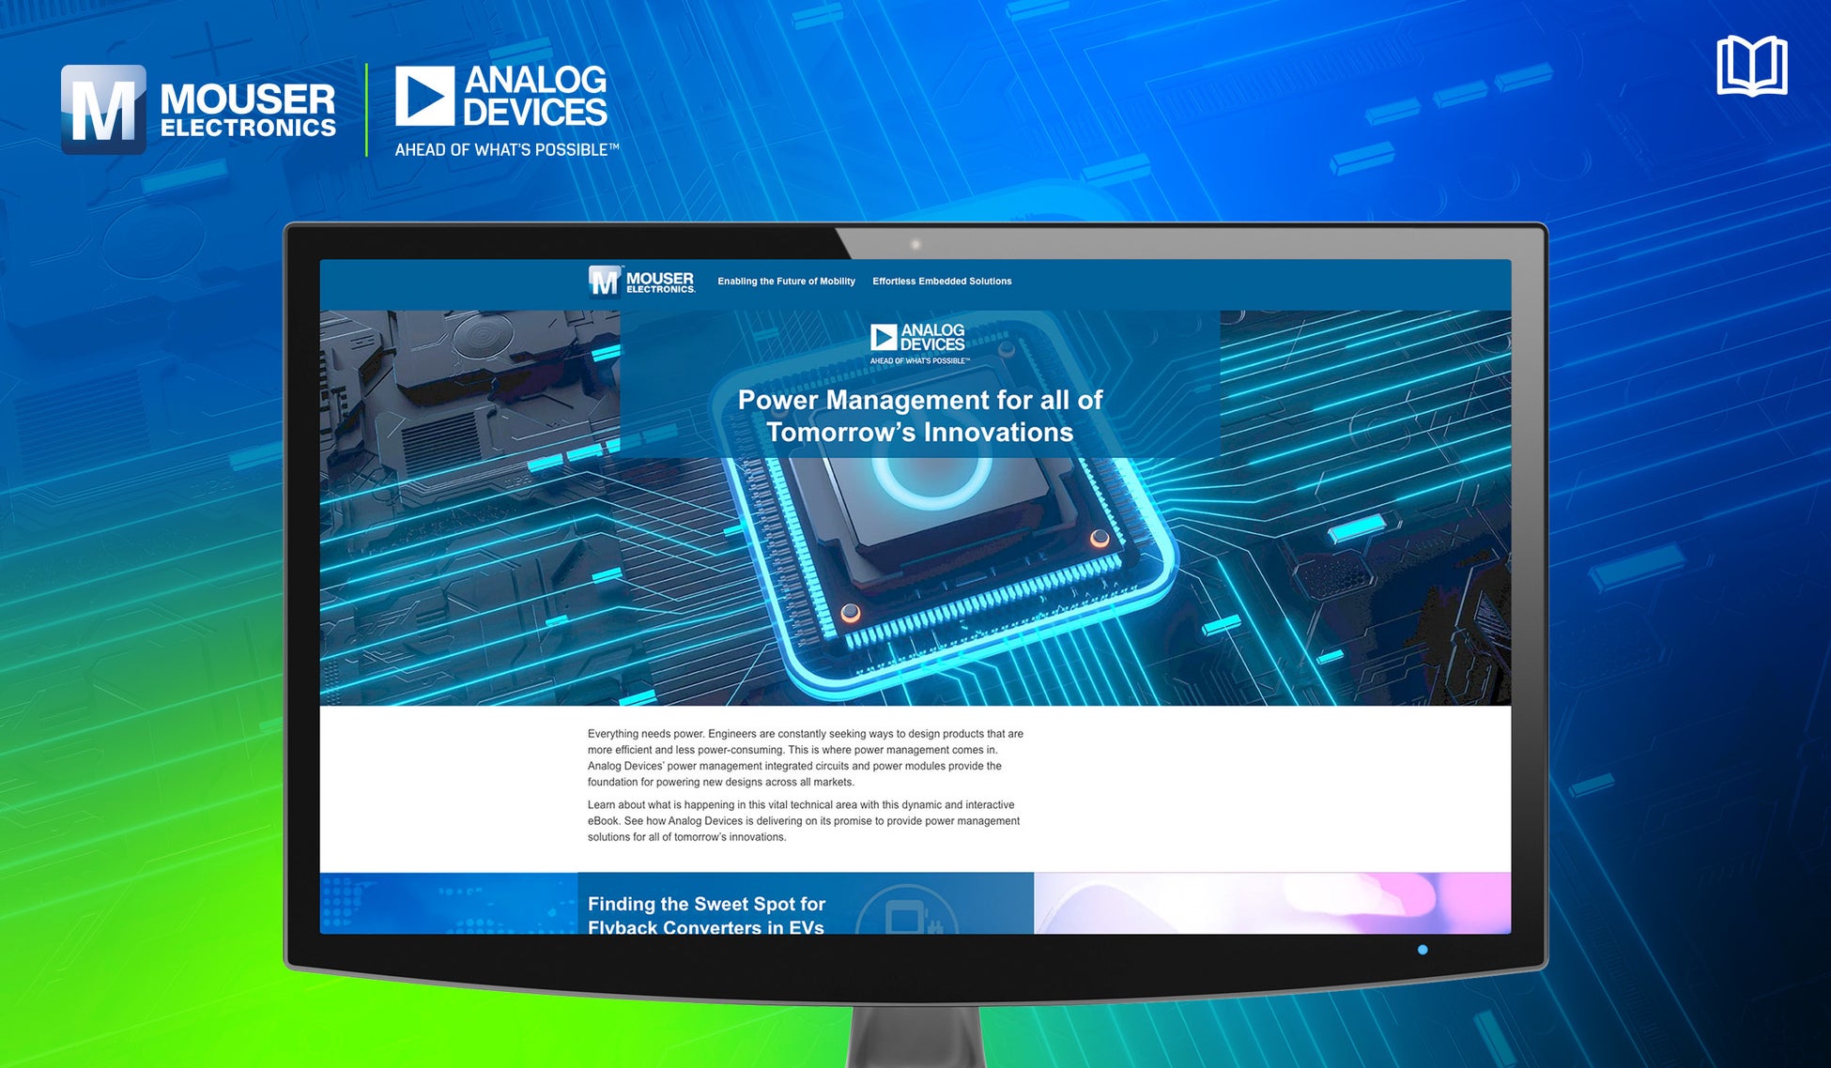Click the open book icon
The height and width of the screenshot is (1068, 1831).
[x=1751, y=66]
